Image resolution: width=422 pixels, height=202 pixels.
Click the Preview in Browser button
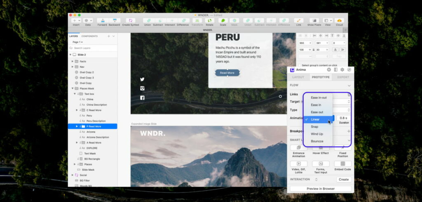[x=321, y=189]
